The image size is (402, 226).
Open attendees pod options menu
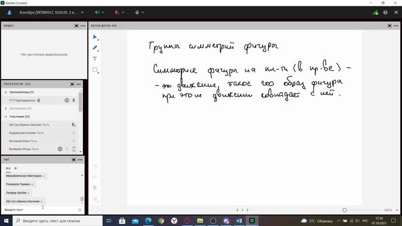[x=79, y=84]
